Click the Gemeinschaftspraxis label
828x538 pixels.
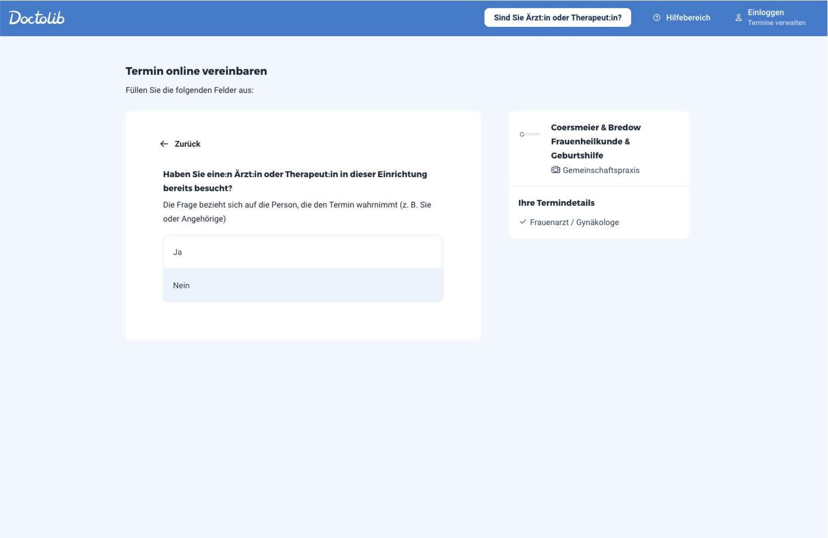click(x=601, y=170)
